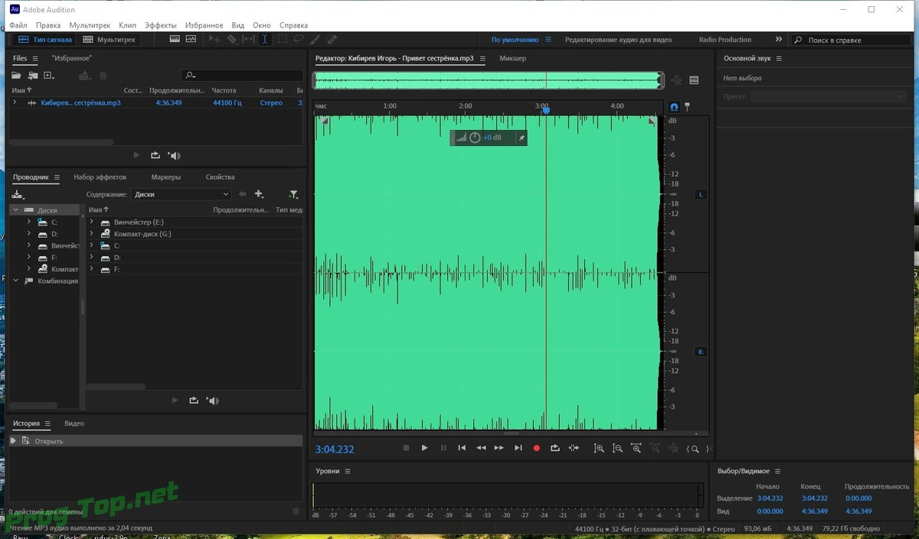This screenshot has width=919, height=539.
Task: Click the Stop button in the transport
Action: 406,448
